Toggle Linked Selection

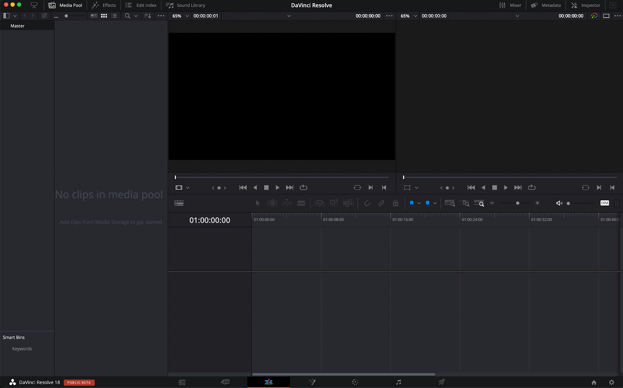[381, 203]
